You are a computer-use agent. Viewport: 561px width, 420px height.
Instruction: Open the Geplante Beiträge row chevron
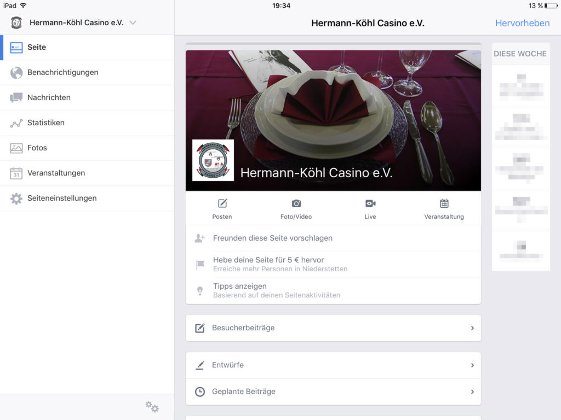pyautogui.click(x=472, y=392)
